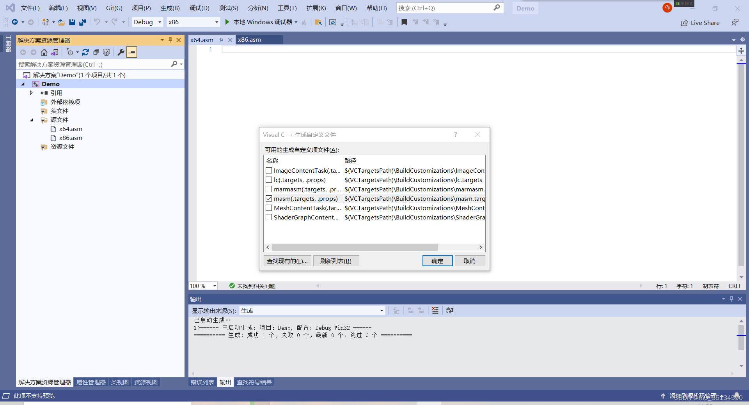749x405 pixels.
Task: Click the 确定 button to confirm
Action: point(437,261)
